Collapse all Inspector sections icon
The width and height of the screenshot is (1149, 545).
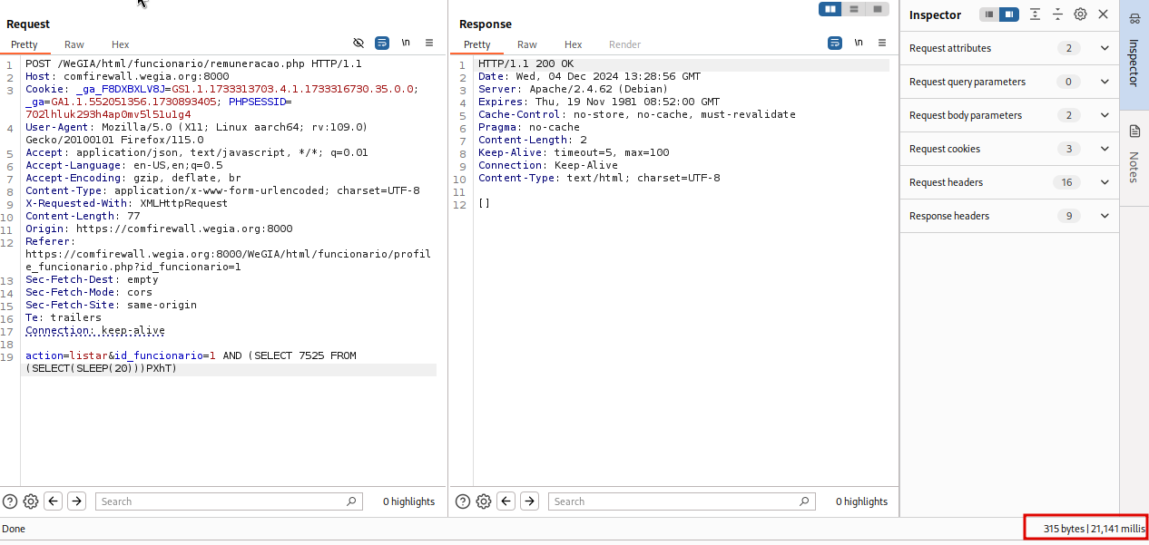point(1057,15)
